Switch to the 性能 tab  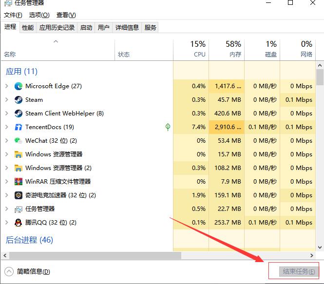point(28,27)
